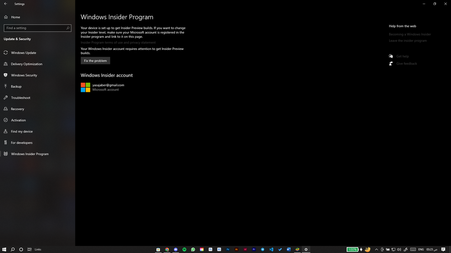Viewport: 451px width, 253px height.
Task: Open Adobe Illustrator from the taskbar
Action: pos(237,249)
